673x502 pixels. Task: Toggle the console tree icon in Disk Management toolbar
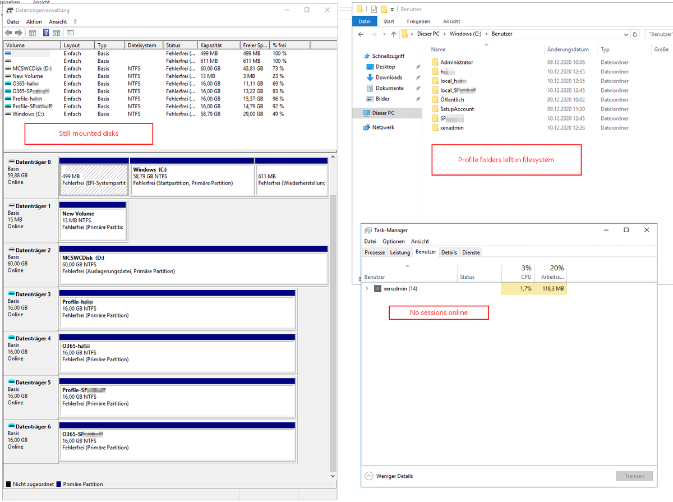(33, 31)
